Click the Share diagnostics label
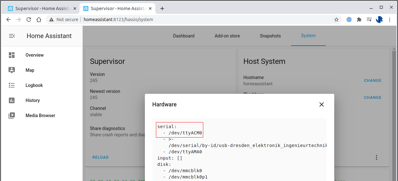398x181 pixels. (107, 128)
